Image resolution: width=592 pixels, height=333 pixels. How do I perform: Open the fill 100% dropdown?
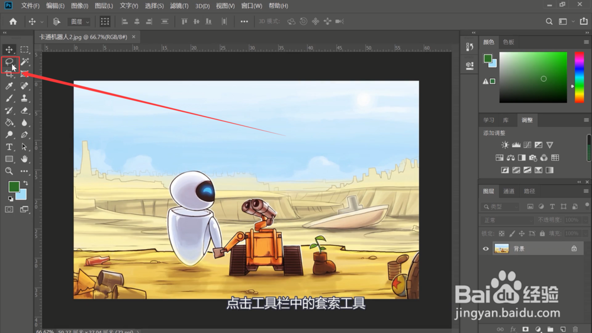click(x=585, y=234)
